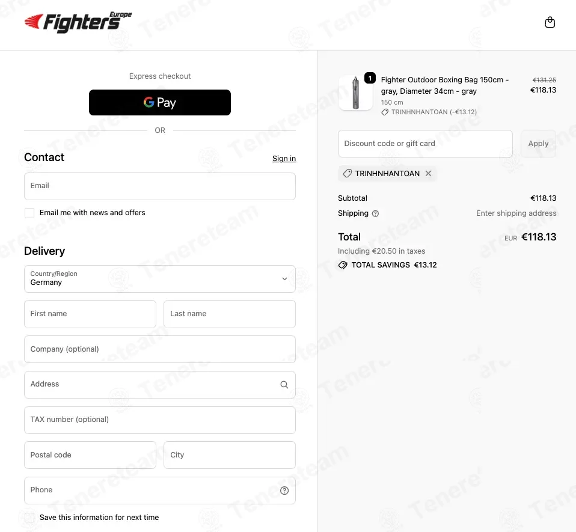Select the First name field

point(90,314)
